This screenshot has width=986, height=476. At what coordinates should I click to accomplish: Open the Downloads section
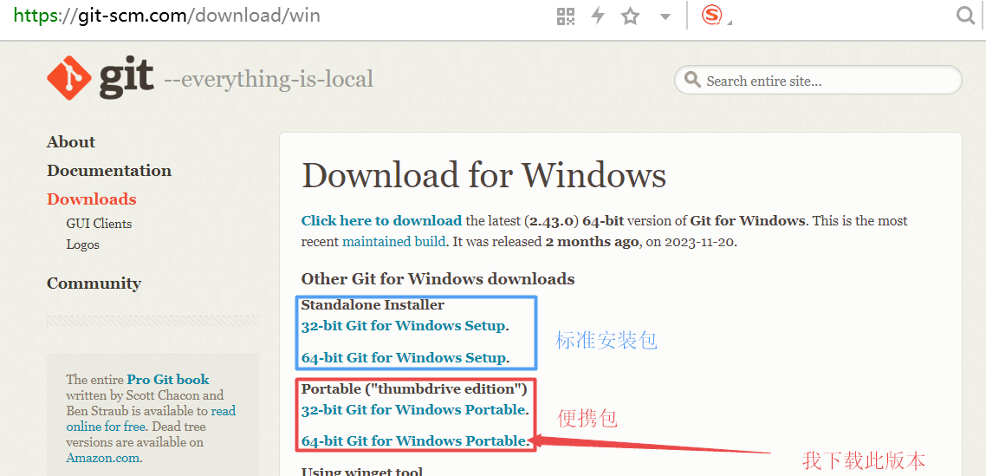[92, 199]
